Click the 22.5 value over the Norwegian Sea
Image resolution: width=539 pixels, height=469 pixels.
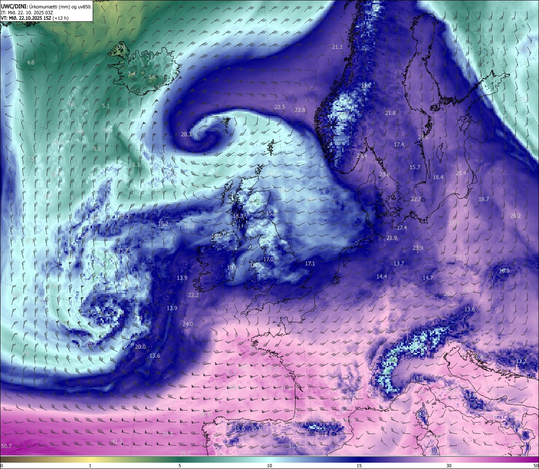(x=280, y=107)
